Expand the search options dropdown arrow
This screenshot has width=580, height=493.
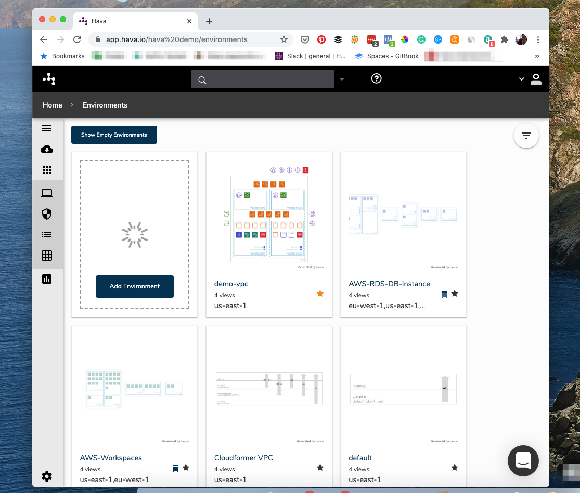pyautogui.click(x=342, y=79)
